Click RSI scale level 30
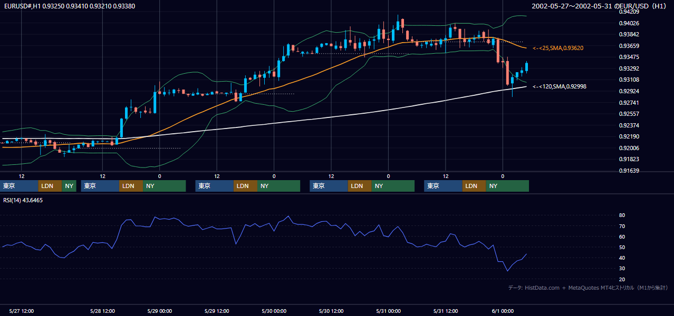This screenshot has width=674, height=316. click(x=622, y=269)
